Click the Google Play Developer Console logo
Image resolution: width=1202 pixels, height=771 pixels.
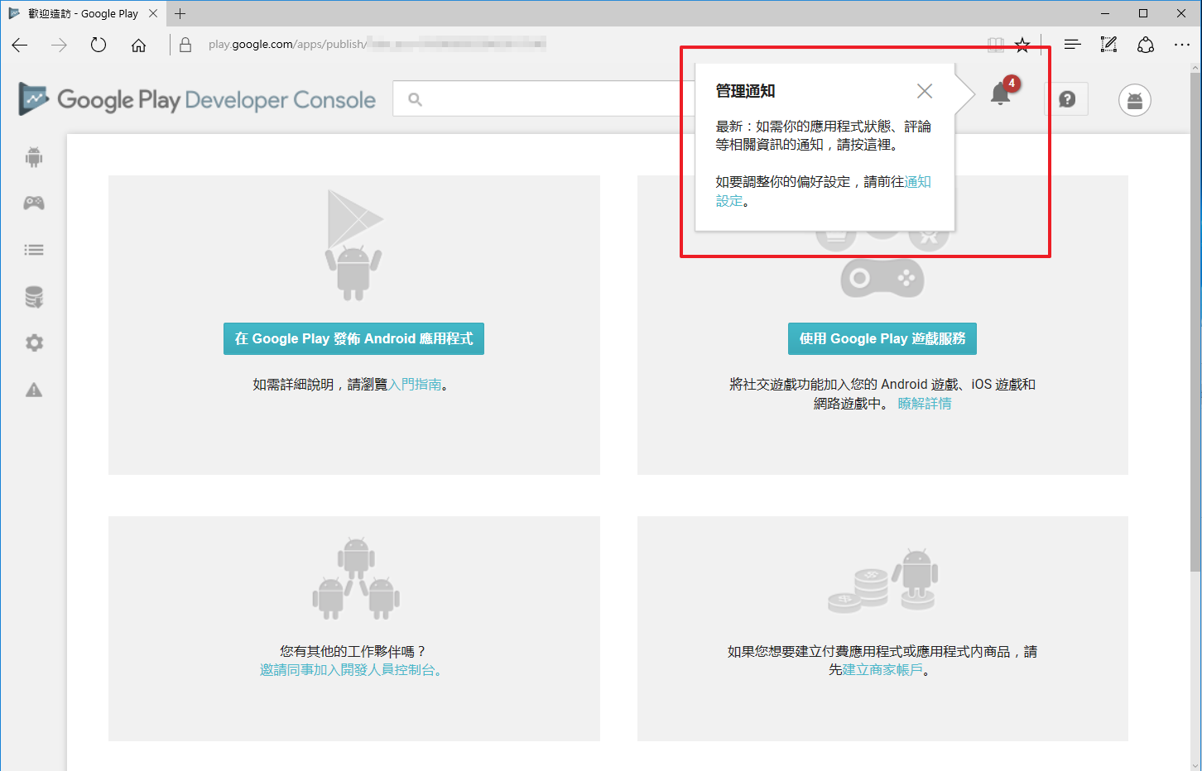coord(197,99)
